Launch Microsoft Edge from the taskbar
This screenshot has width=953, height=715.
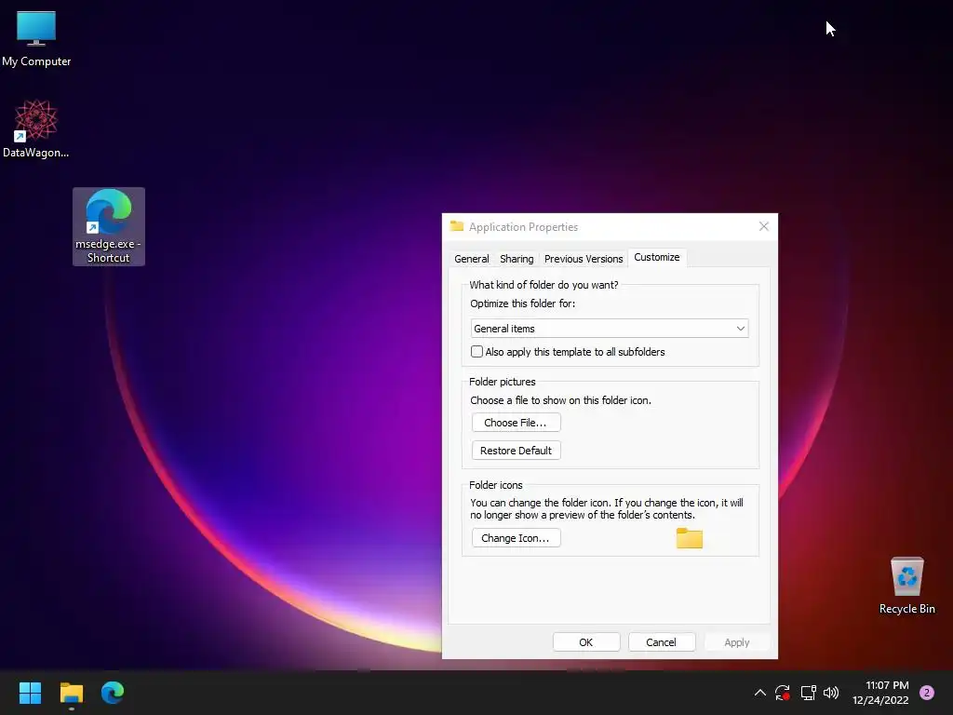coord(113,693)
